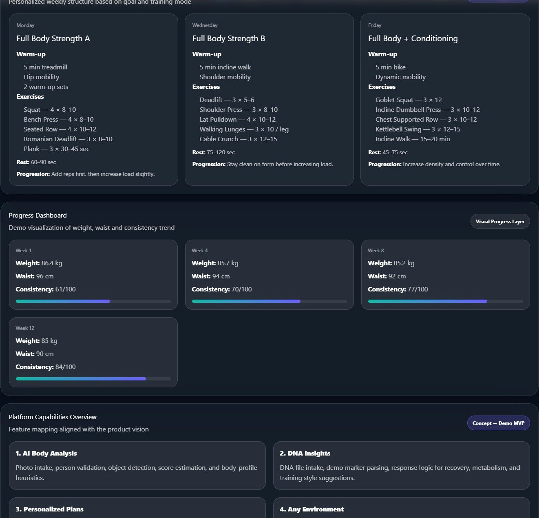
Task: Click the Concept → Demo MVP badge
Action: (498, 423)
